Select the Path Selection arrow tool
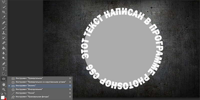 tap(4, 74)
